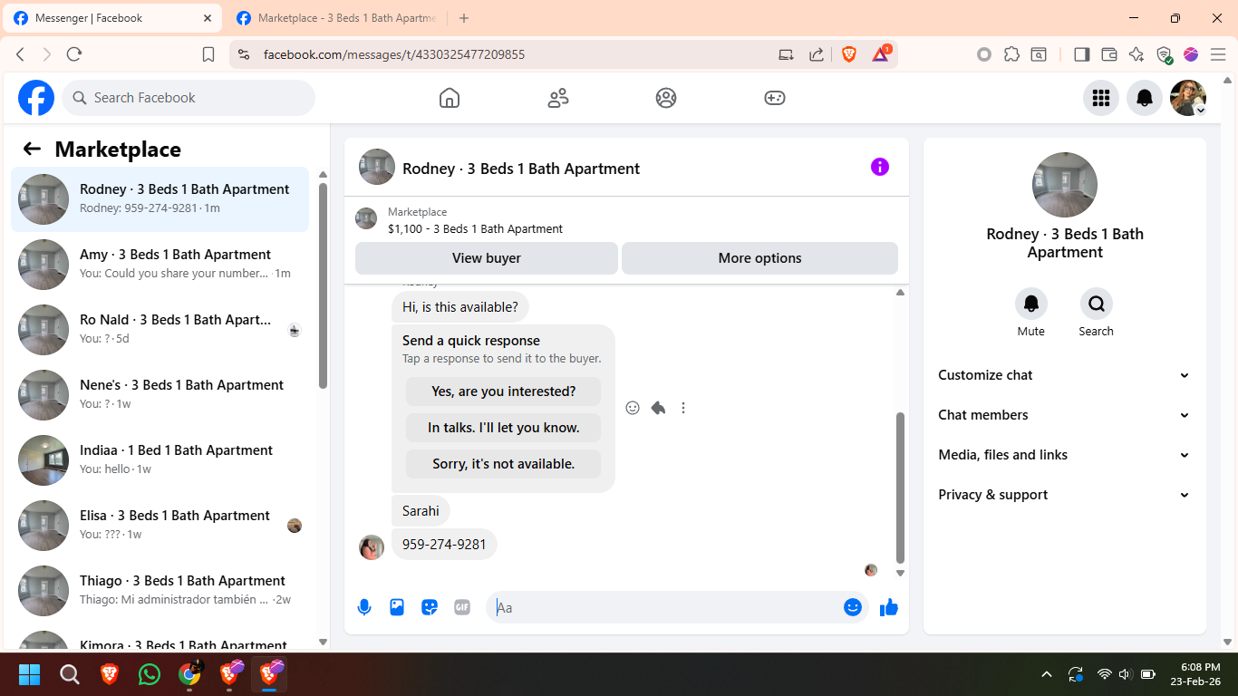1238x696 pixels.
Task: Open the Brave Wallet icon
Action: tap(1109, 54)
